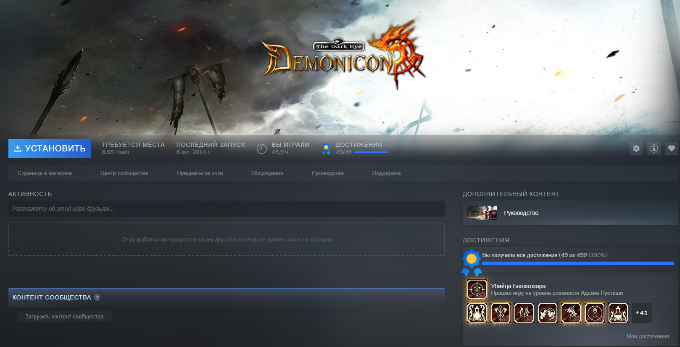The width and height of the screenshot is (680, 347).
Task: Open game settings via the gear icon
Action: [636, 148]
